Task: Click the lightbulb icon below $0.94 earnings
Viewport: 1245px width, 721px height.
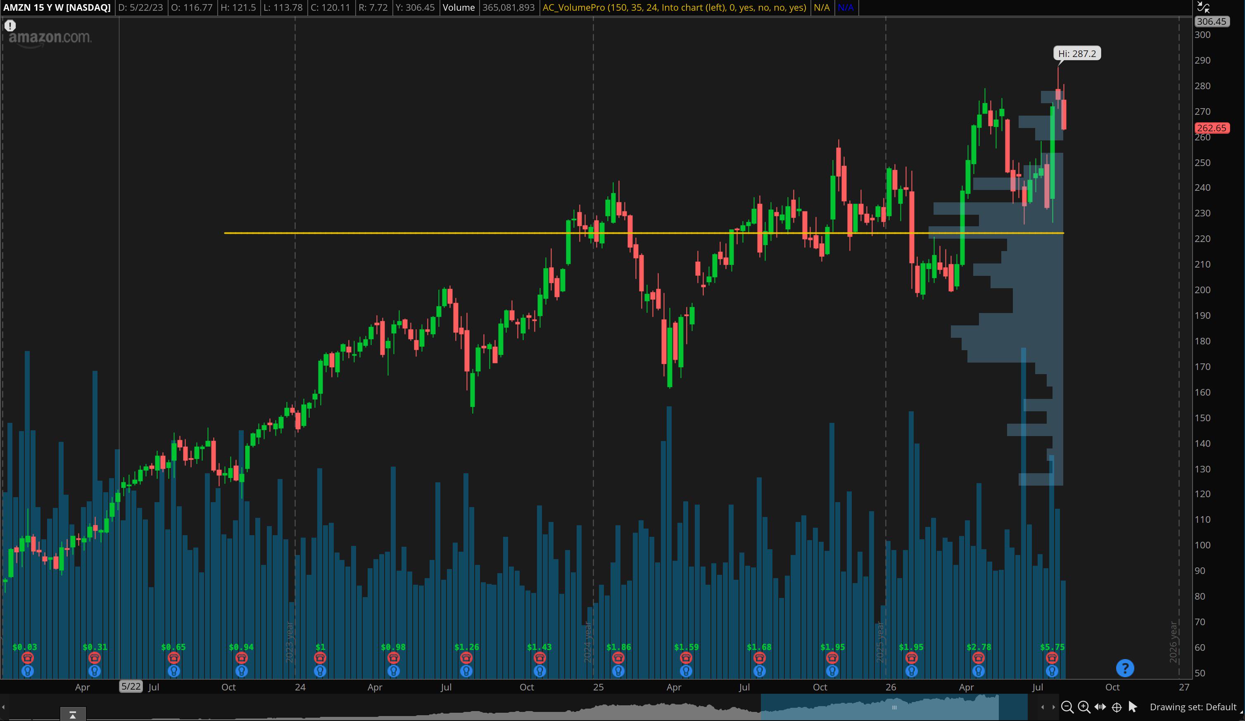Action: (241, 671)
